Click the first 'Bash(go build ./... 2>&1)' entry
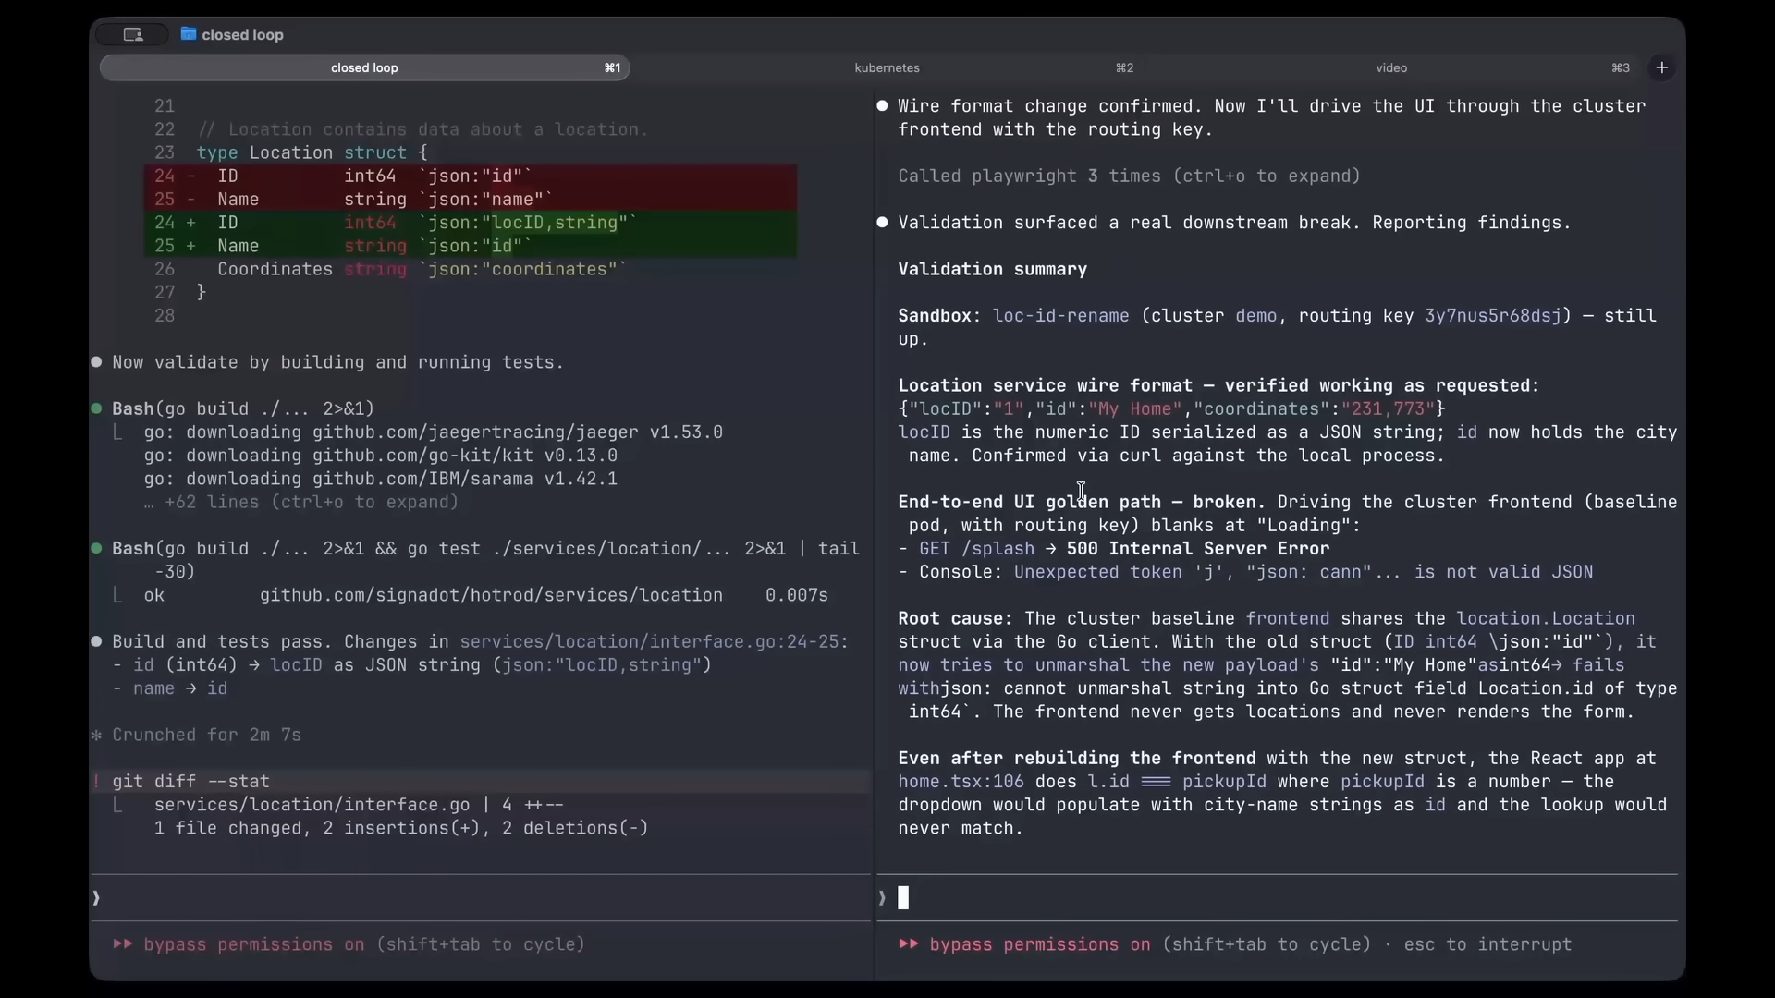 click(243, 409)
